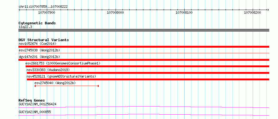The image size is (278, 119).
Task: Click the esv2745040 (Wong2012b) label
Action: click(55, 83)
